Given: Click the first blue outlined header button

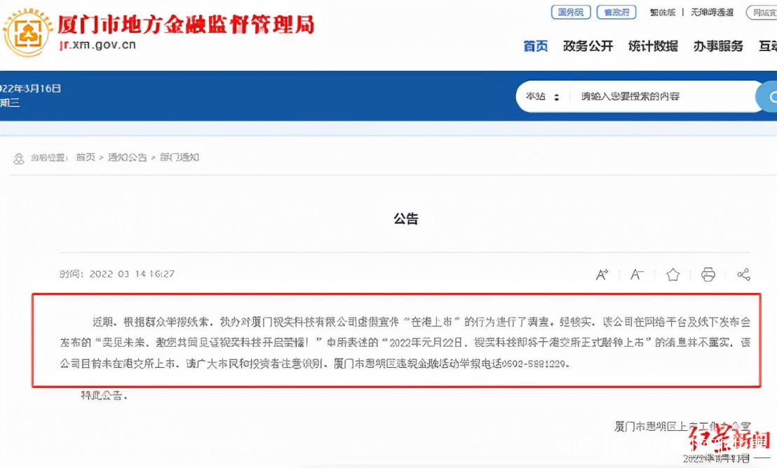Looking at the screenshot, I should tap(571, 13).
